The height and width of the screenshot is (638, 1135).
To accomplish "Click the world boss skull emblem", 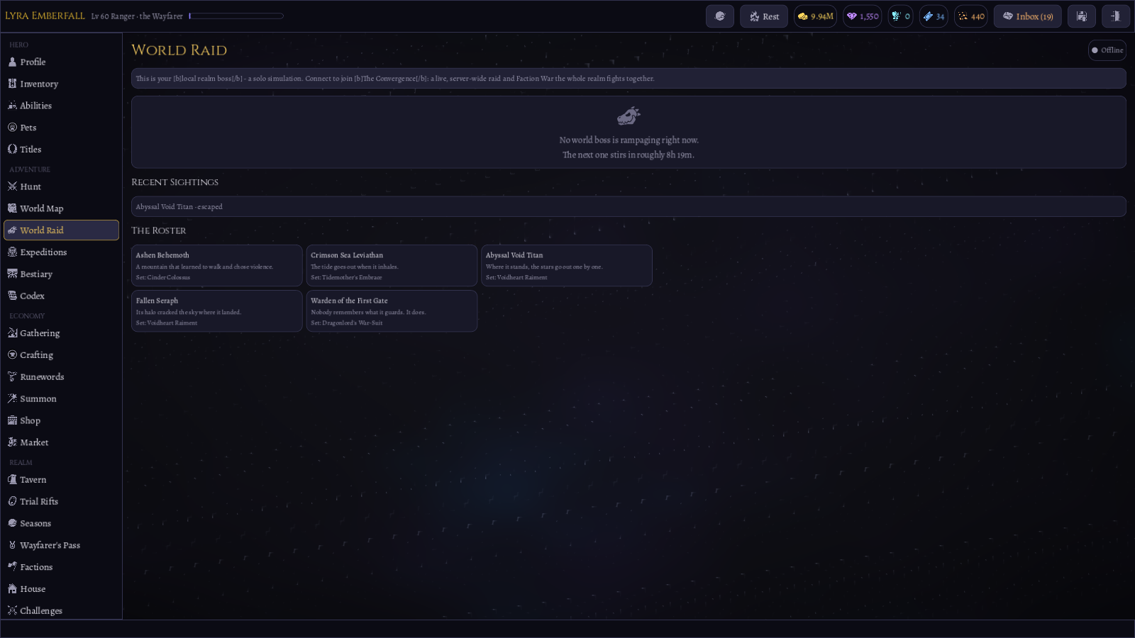I will [x=629, y=116].
